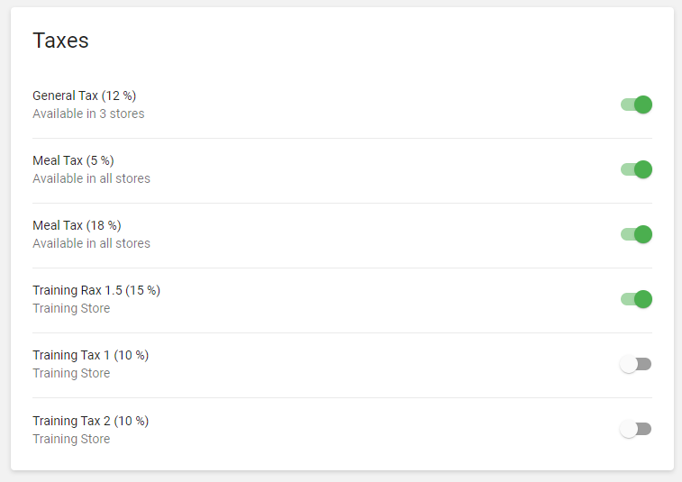Turn off the Meal Tax (5 %) switch
Viewport: 682px width, 482px height.
[x=636, y=169]
